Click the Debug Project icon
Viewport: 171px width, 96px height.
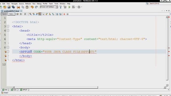[x=73, y=7]
